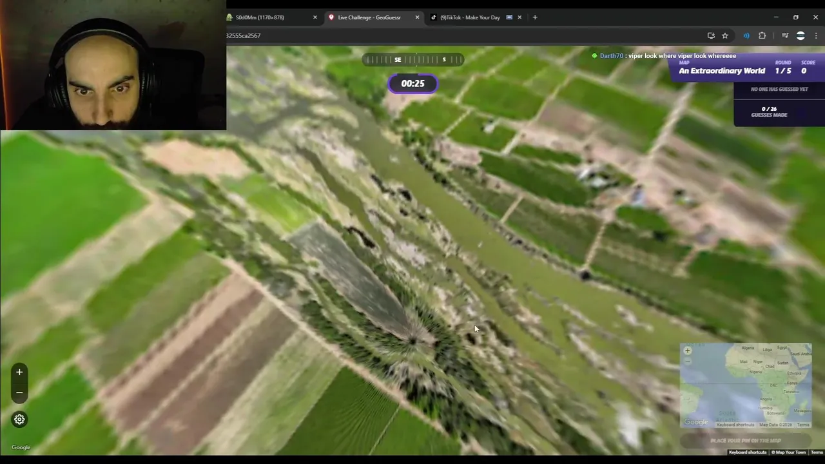
Task: Switch to the S0d0Mm (1170×878) tab
Action: [x=271, y=17]
